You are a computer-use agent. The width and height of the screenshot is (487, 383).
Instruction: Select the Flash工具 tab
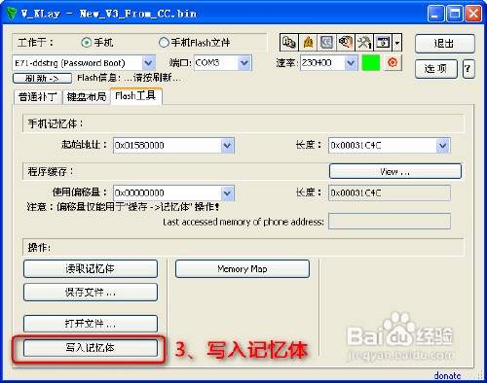[136, 96]
